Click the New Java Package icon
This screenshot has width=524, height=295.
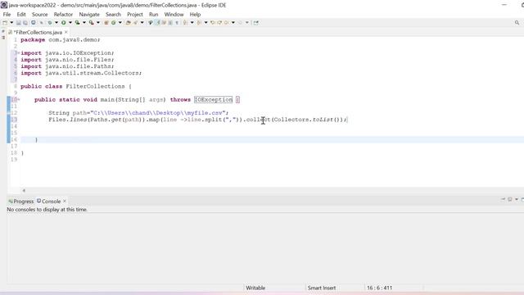pos(106,23)
